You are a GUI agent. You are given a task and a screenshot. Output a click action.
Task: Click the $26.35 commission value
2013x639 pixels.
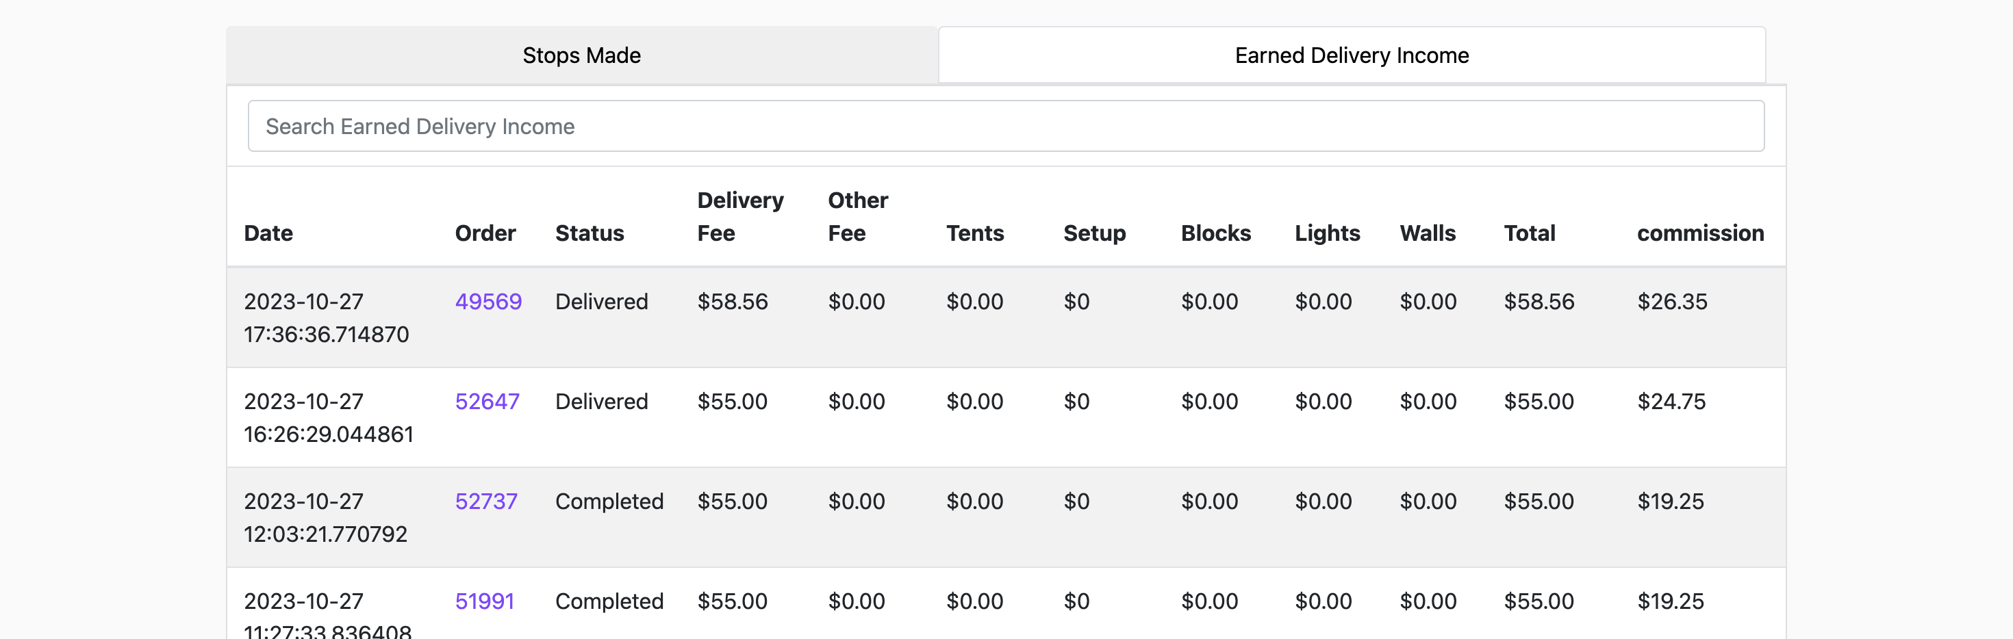[1671, 302]
